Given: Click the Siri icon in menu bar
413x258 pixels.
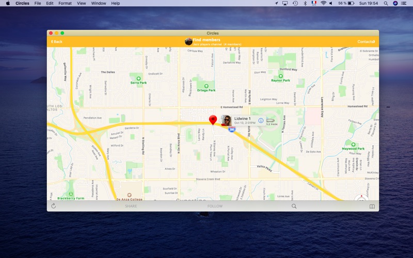Looking at the screenshot, I should tap(395, 3).
